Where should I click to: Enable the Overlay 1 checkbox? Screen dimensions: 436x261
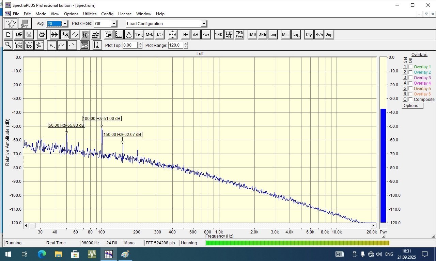410,67
